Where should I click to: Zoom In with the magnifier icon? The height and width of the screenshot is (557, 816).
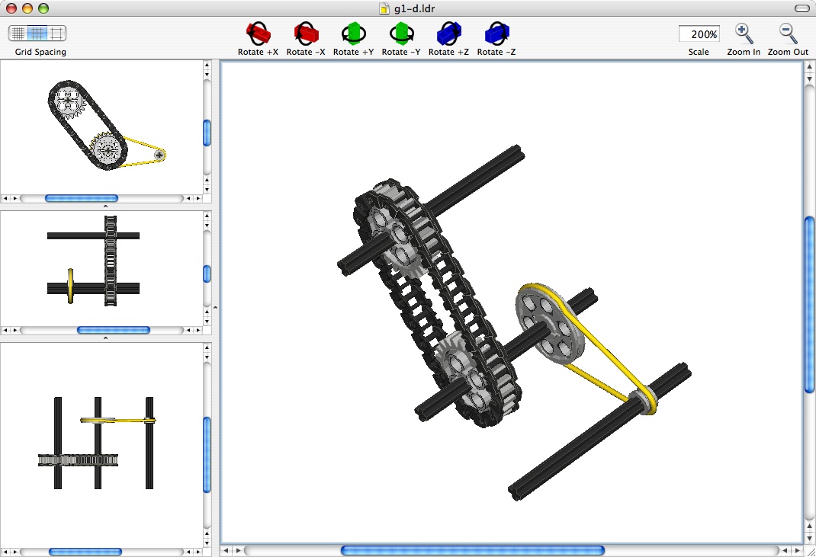click(x=744, y=34)
